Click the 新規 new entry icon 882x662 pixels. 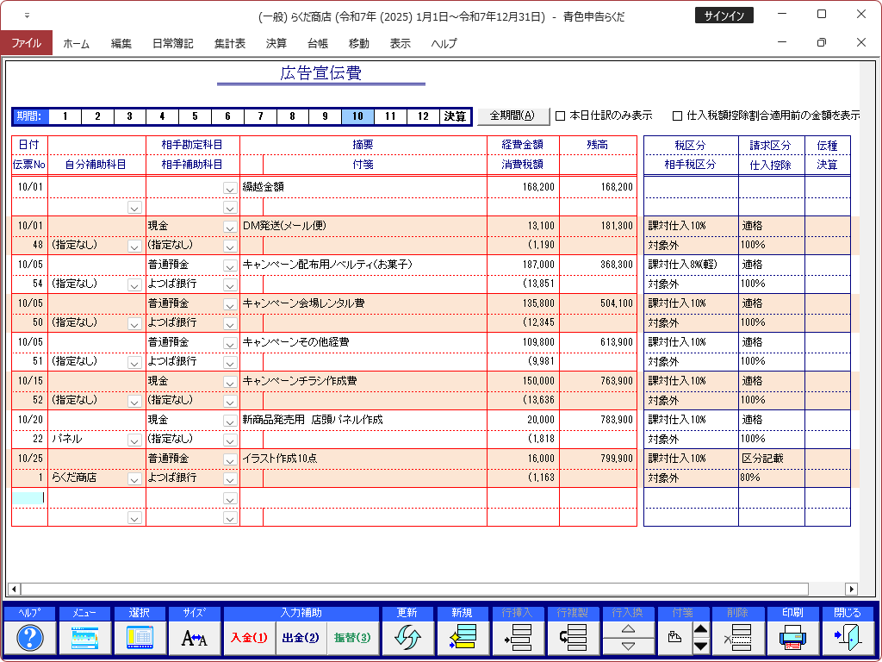[463, 638]
